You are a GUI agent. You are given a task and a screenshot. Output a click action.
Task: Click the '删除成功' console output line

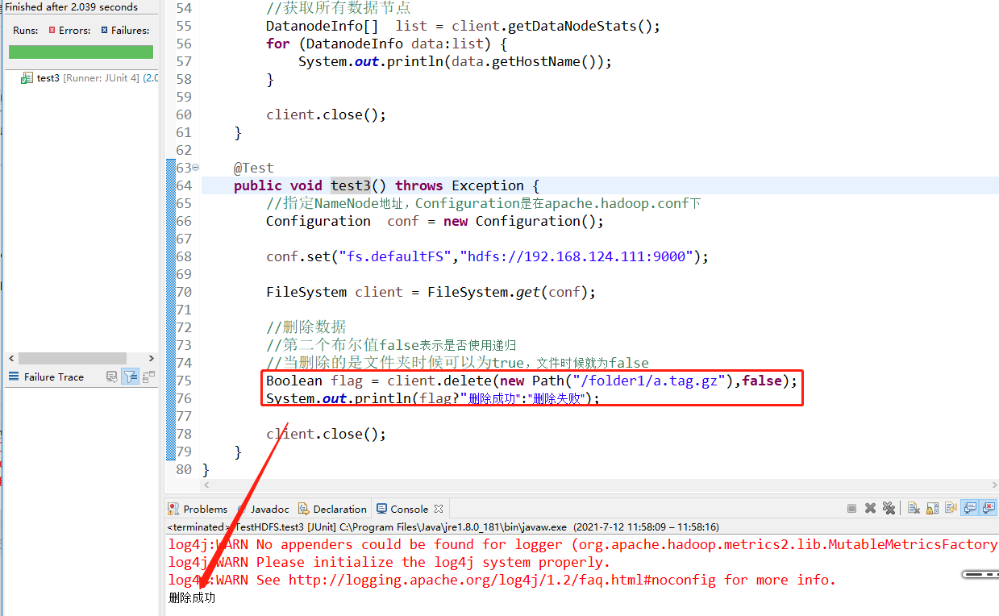click(x=192, y=597)
